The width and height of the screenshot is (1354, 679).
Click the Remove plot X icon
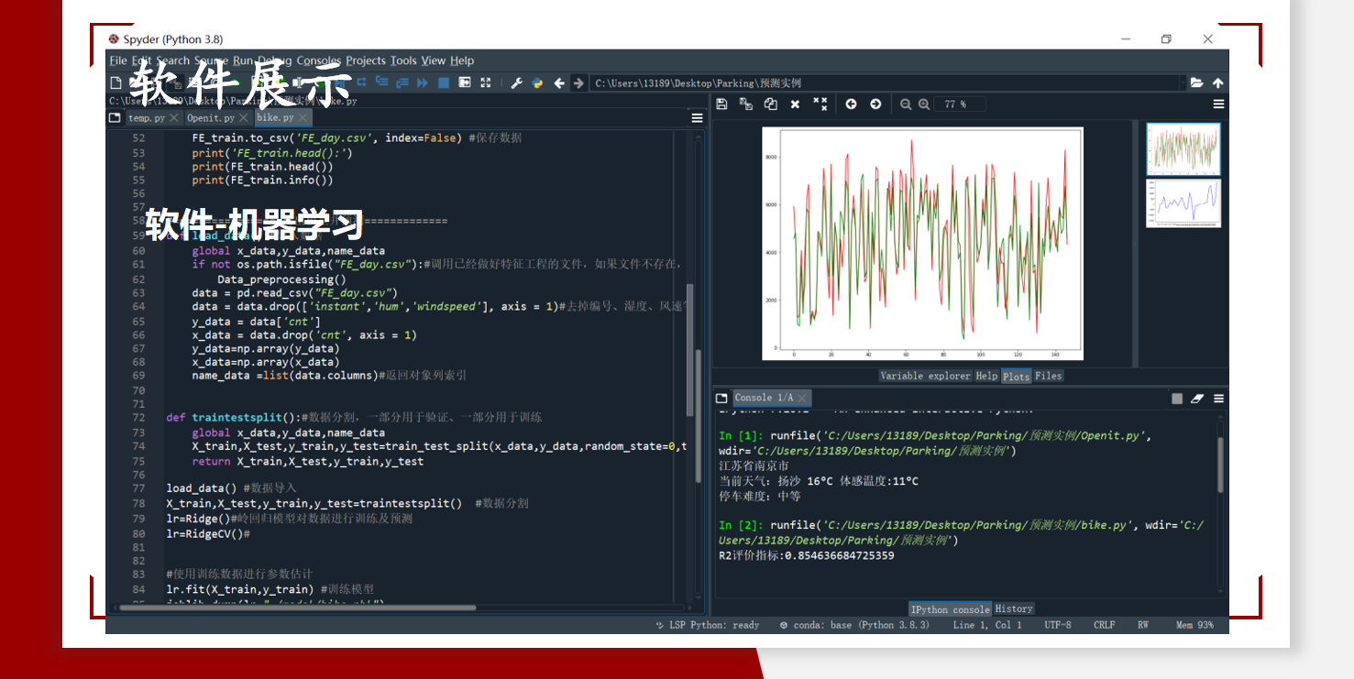(795, 104)
